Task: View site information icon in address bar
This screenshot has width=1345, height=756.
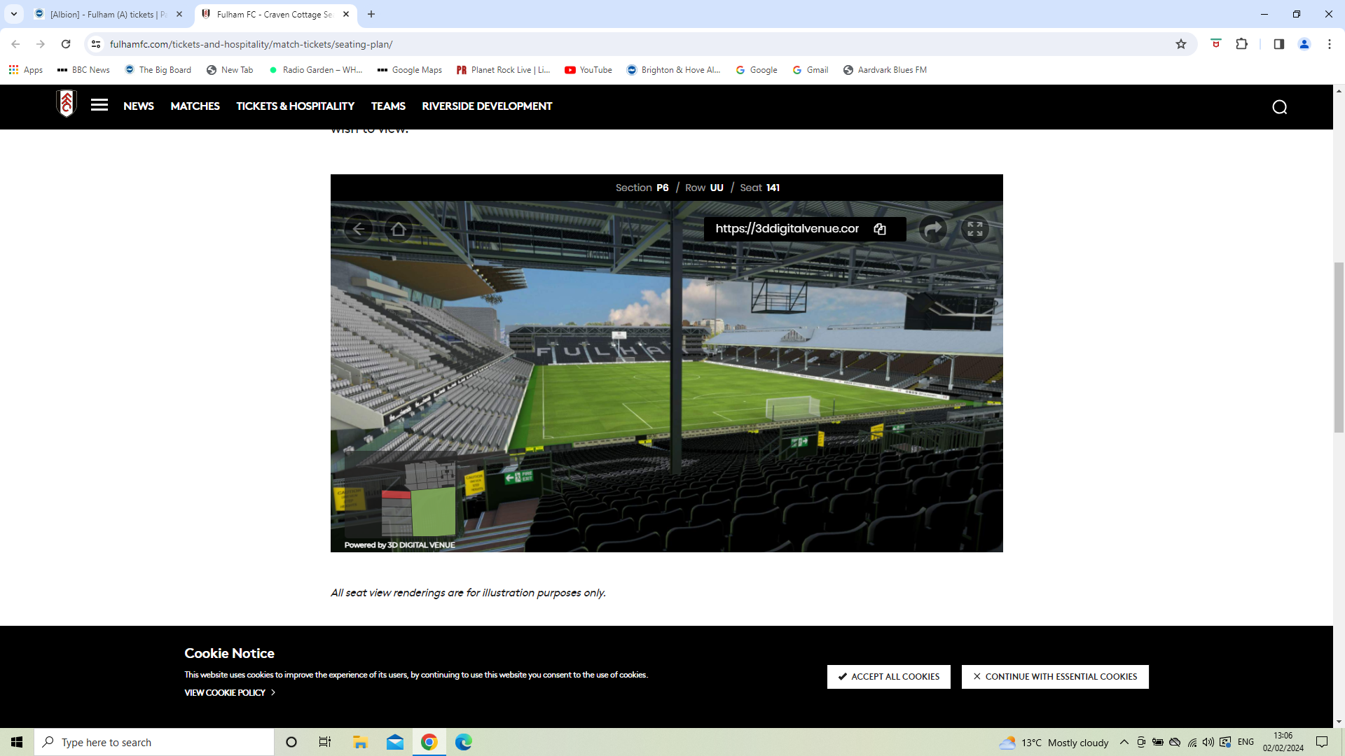Action: pyautogui.click(x=96, y=44)
